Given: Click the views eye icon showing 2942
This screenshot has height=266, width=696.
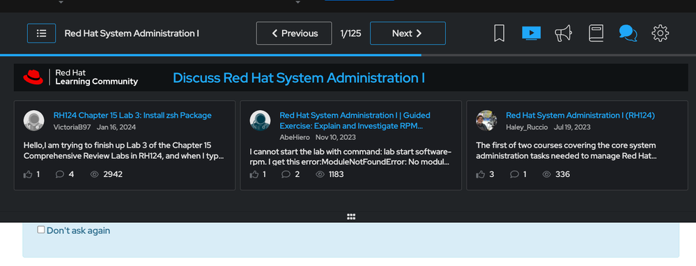Looking at the screenshot, I should pos(94,174).
